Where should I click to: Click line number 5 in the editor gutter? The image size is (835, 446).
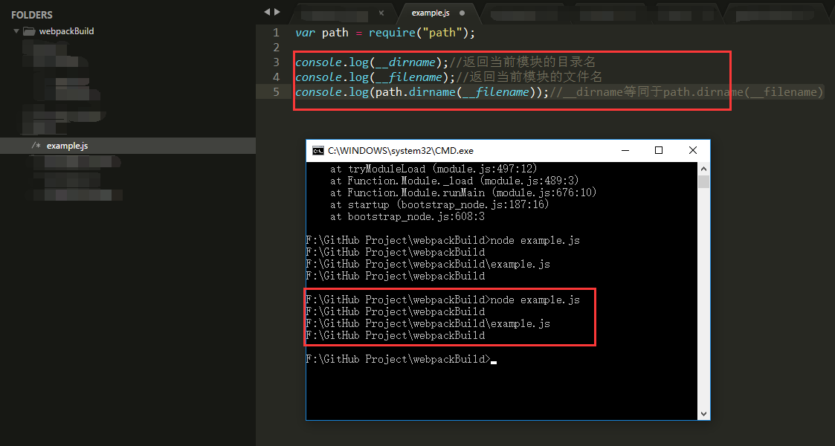tap(276, 91)
